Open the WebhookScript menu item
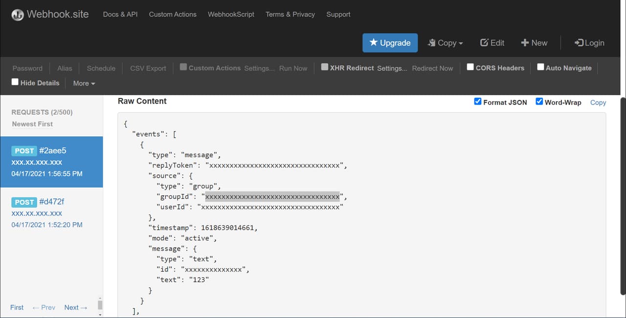Screen dimensions: 626x318 (231, 14)
